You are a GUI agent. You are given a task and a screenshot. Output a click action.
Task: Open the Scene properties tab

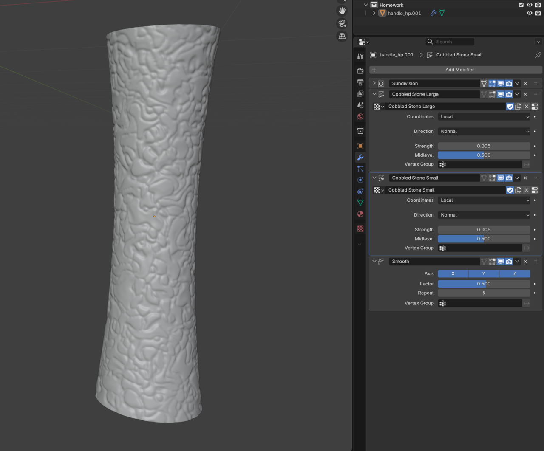pos(360,105)
